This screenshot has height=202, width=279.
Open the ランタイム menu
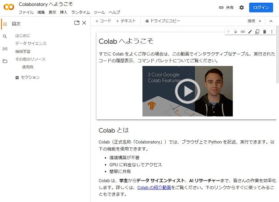(x=81, y=12)
